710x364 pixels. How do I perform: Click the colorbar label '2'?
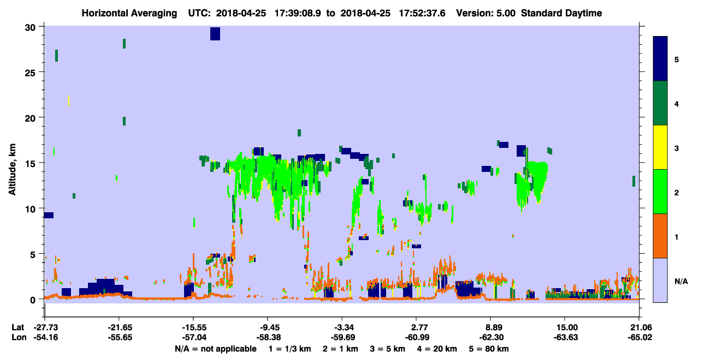click(677, 193)
